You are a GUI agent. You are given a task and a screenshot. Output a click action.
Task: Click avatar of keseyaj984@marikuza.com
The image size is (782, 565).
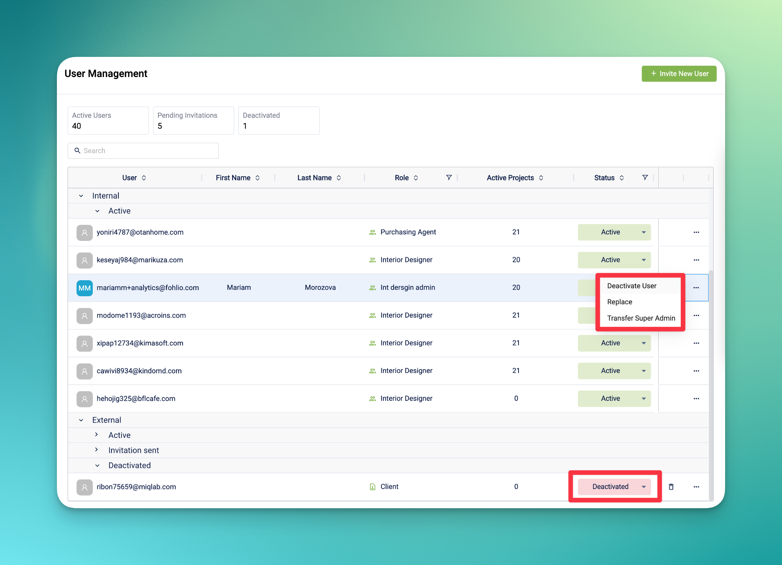click(x=84, y=260)
